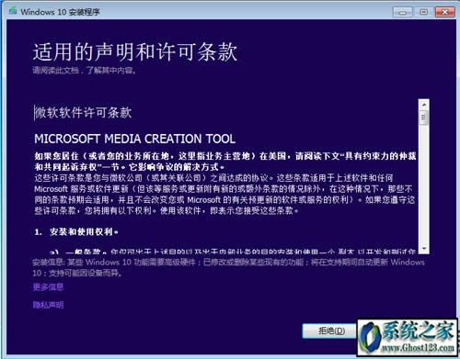The image size is (460, 359).
Task: Click the 请阅读此文档 subtitle text
Action: 85,71
